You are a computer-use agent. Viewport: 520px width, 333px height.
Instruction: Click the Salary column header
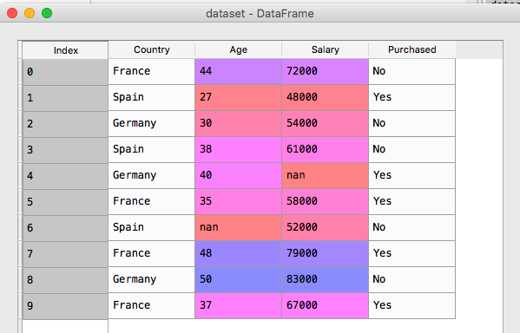[x=326, y=49]
